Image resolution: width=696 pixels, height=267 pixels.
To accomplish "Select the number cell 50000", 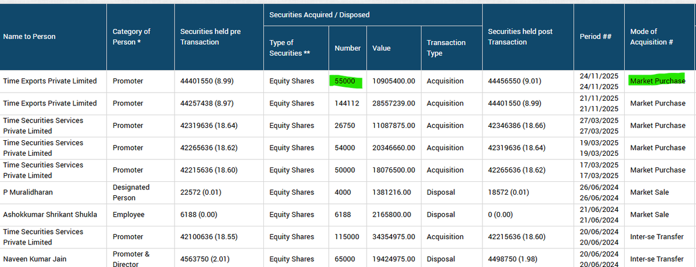I will pos(345,170).
